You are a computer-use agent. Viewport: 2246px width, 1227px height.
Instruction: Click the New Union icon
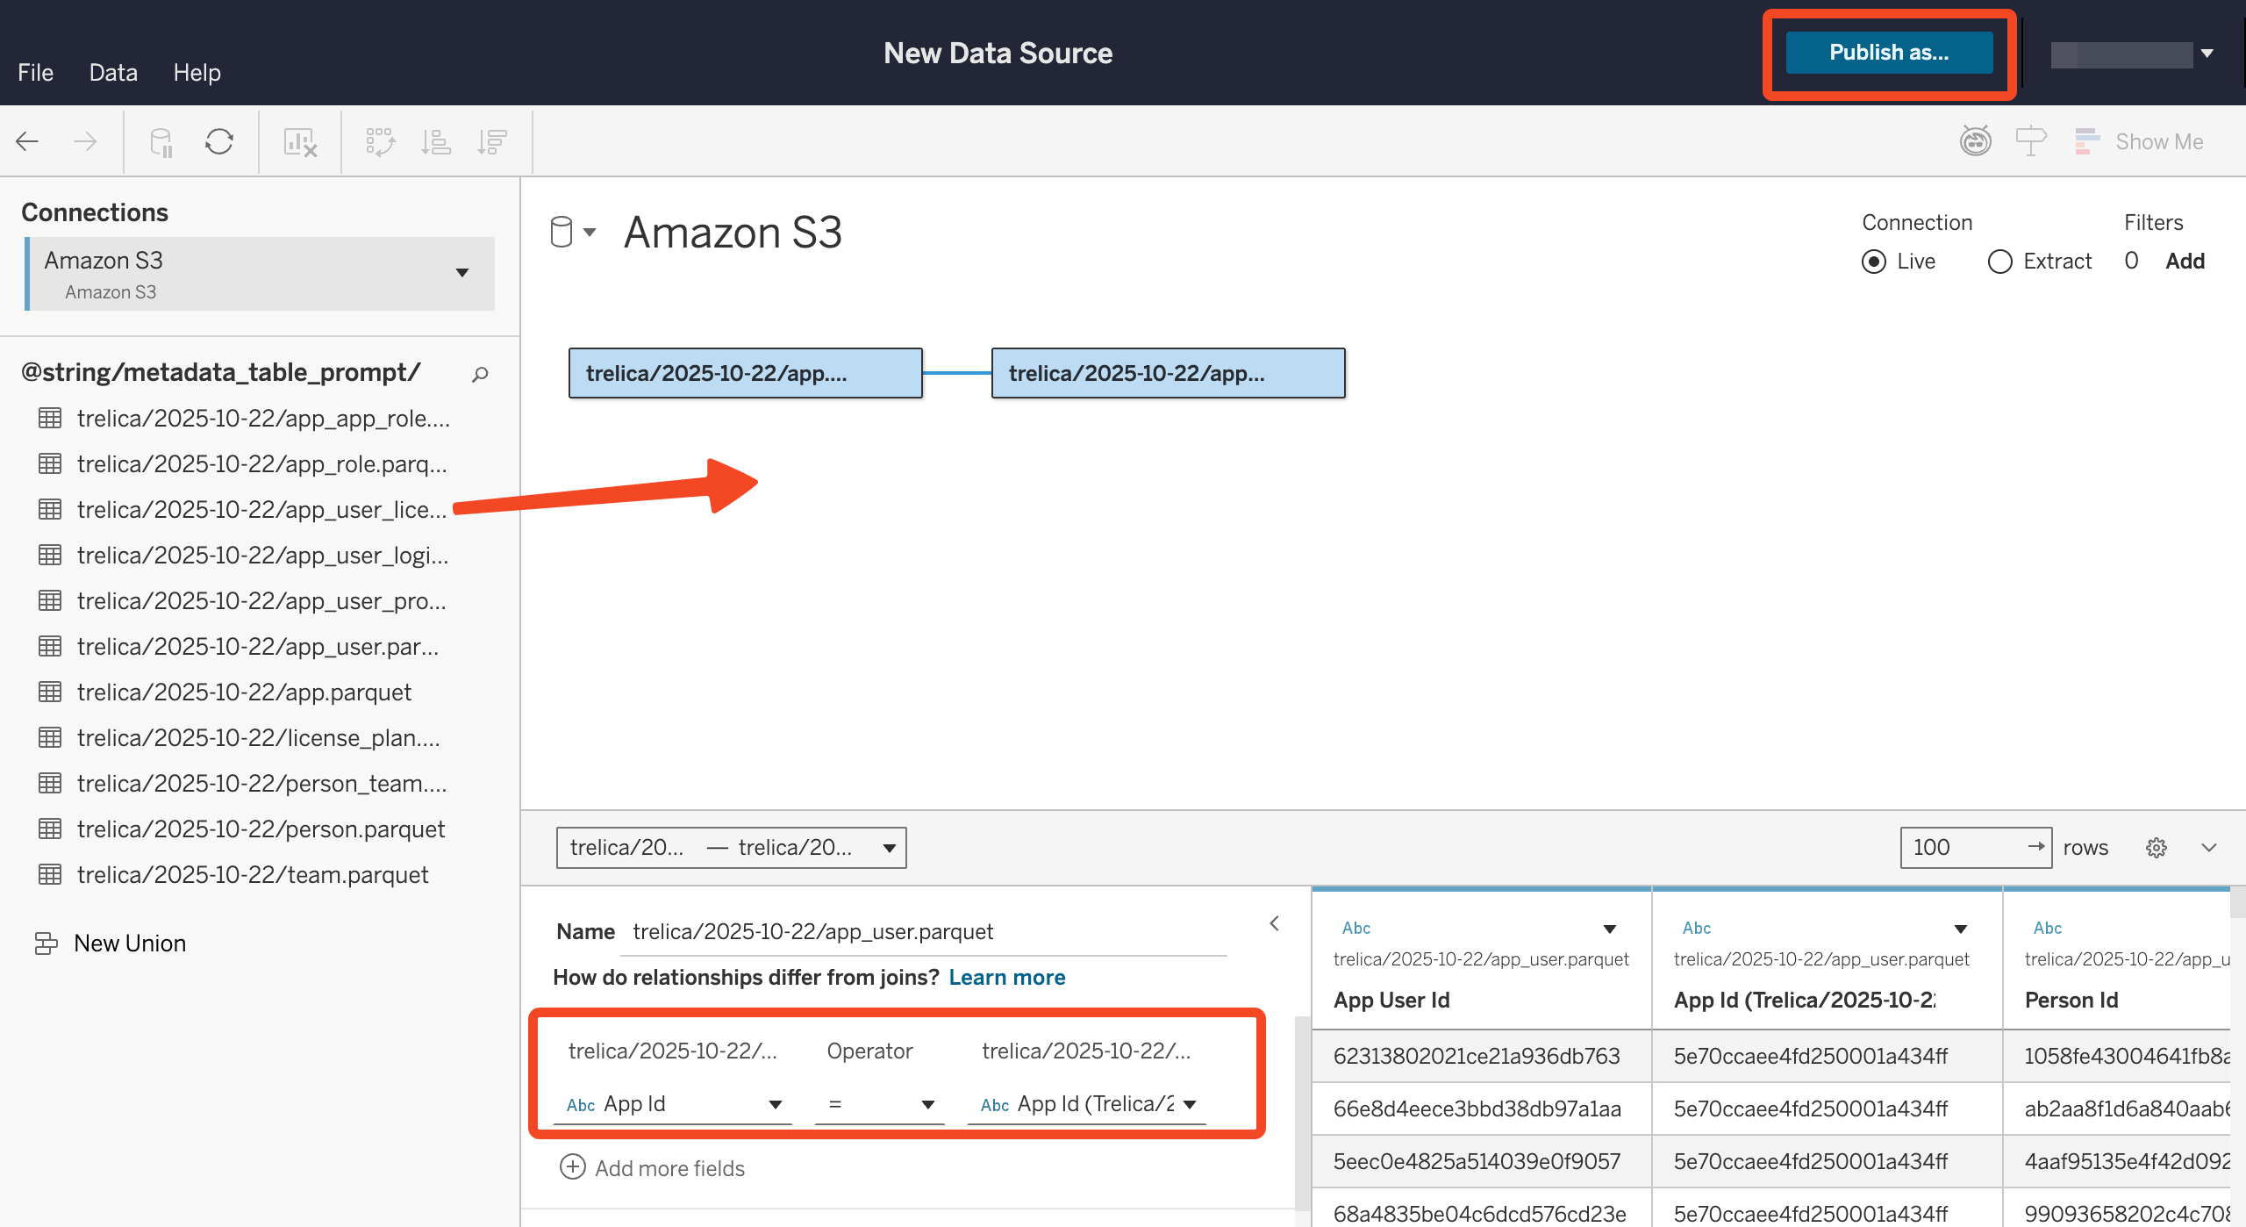tap(46, 944)
